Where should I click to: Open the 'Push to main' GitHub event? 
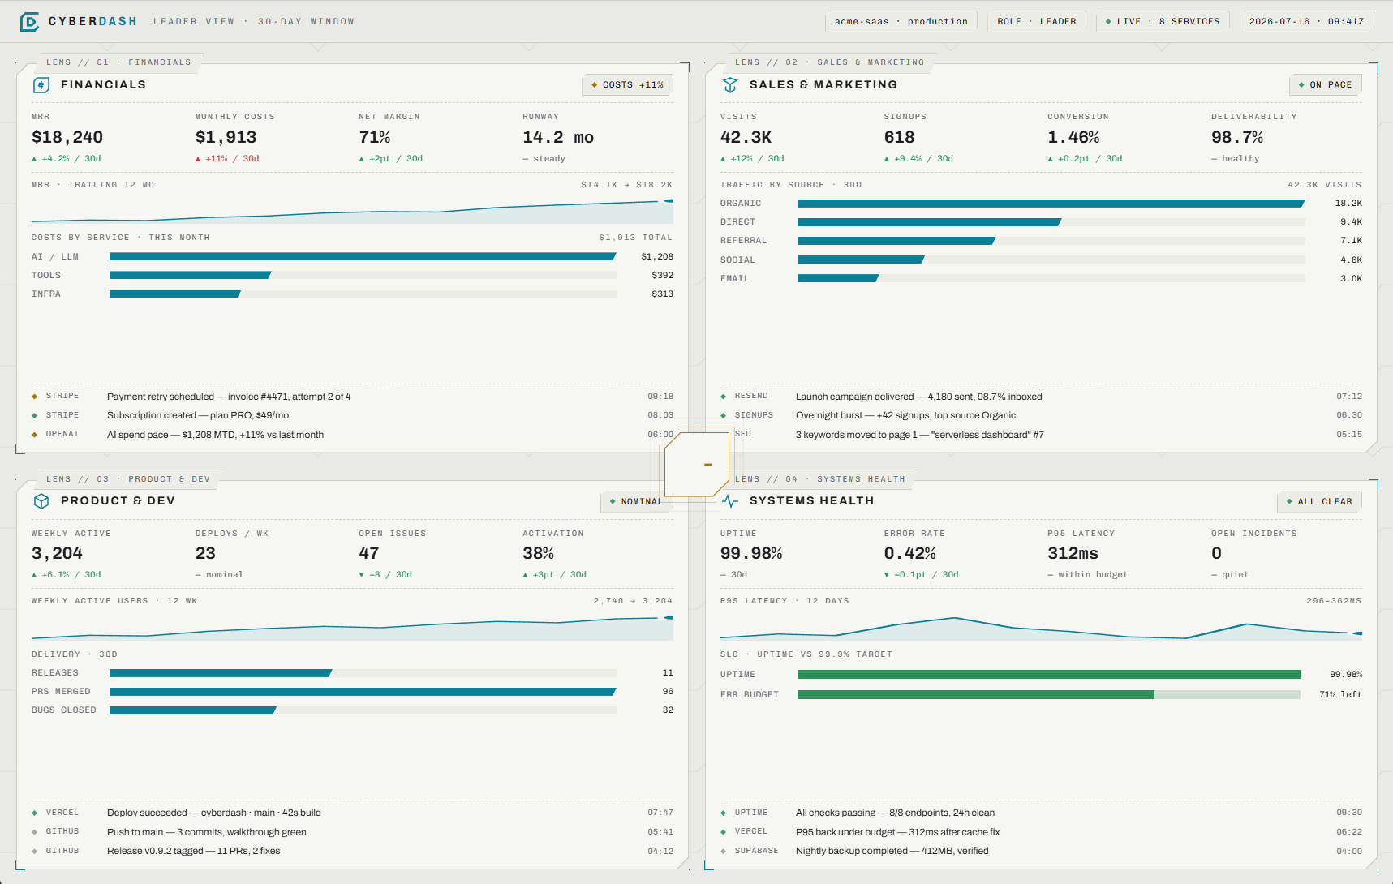point(352,832)
